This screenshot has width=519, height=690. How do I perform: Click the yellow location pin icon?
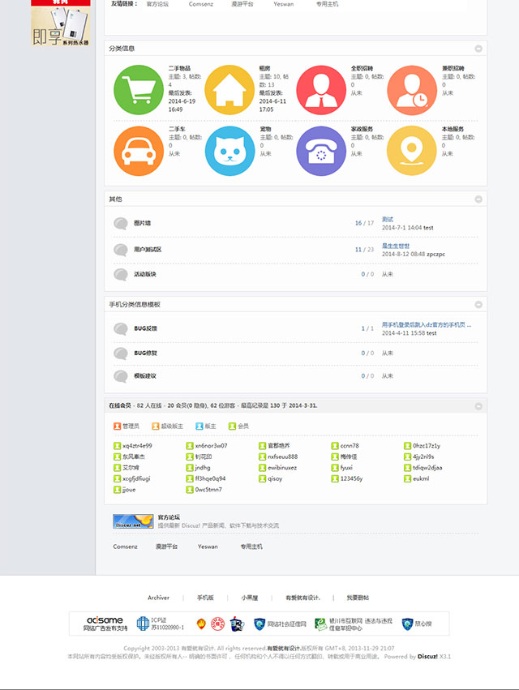point(412,151)
